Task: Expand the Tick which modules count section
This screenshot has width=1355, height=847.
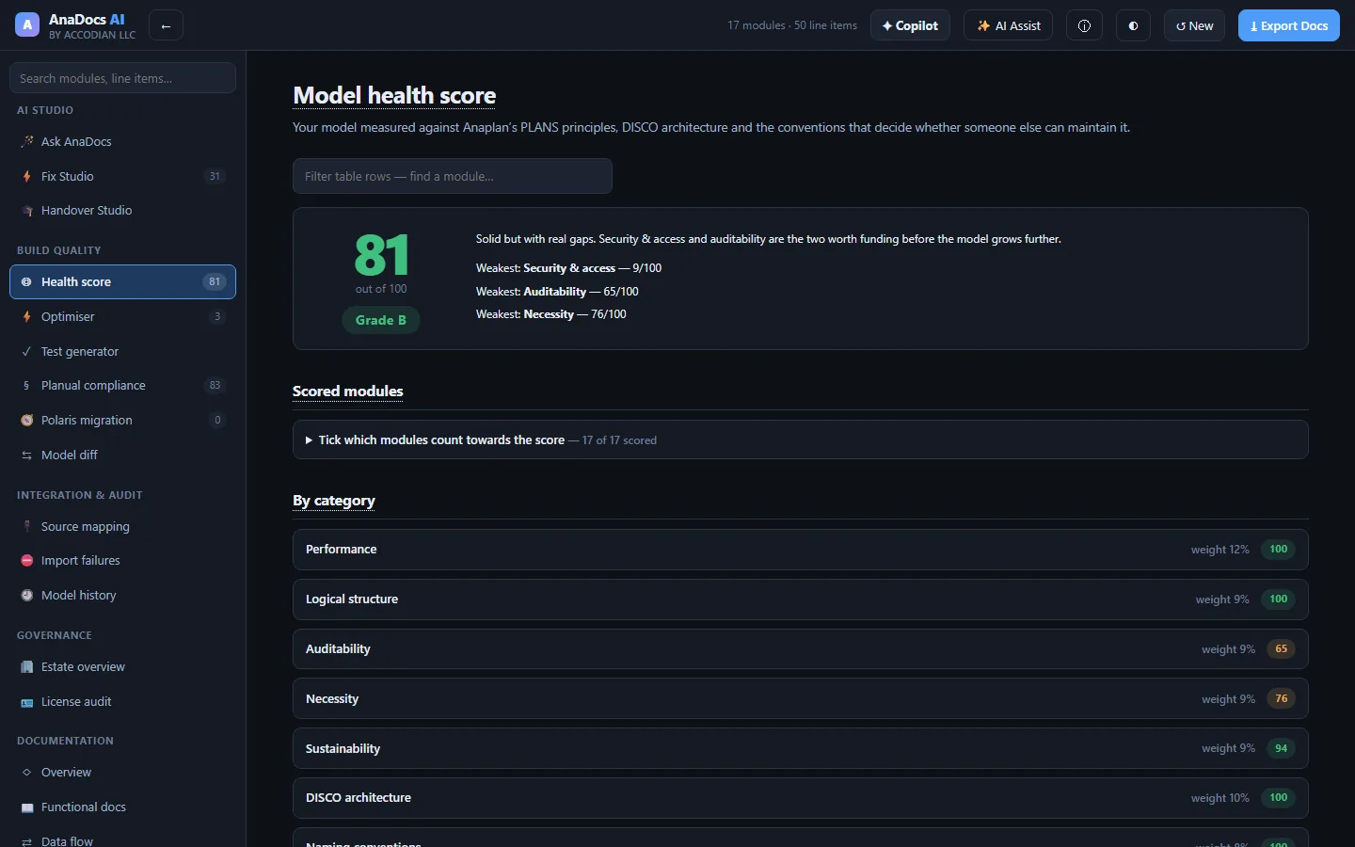Action: point(800,439)
